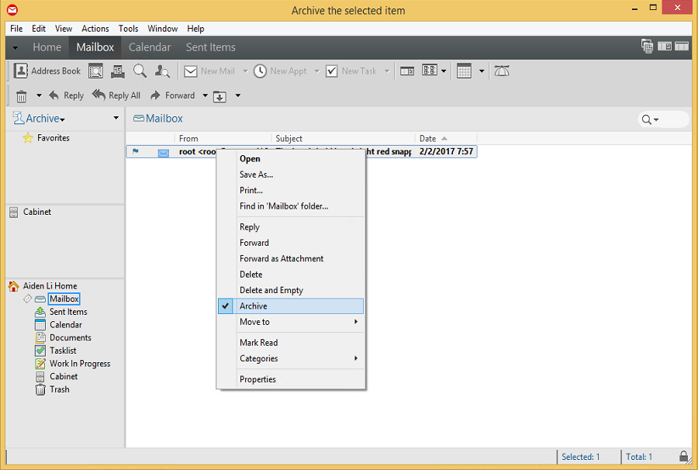Click the Reply All toolbar button
The height and width of the screenshot is (470, 698).
coord(116,95)
